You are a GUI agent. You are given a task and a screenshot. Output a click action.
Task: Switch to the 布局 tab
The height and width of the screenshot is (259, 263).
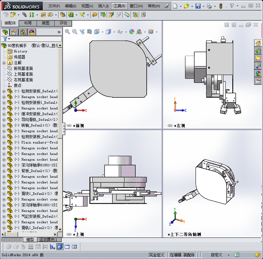coord(28,23)
